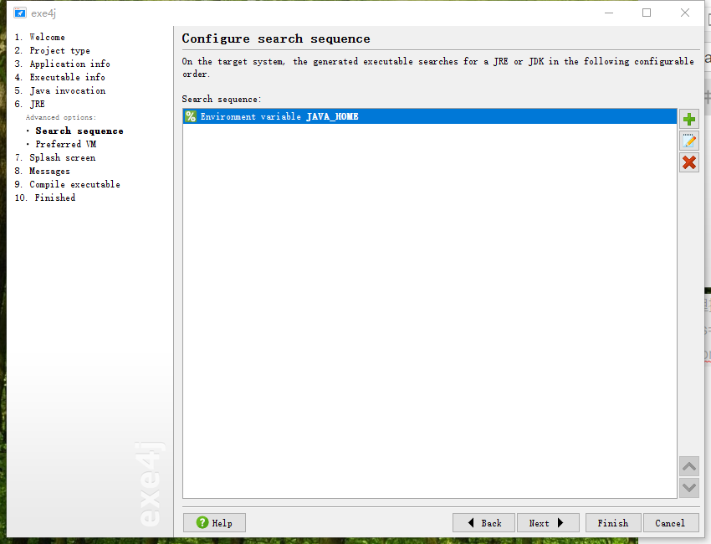Click the Finish button

click(613, 523)
